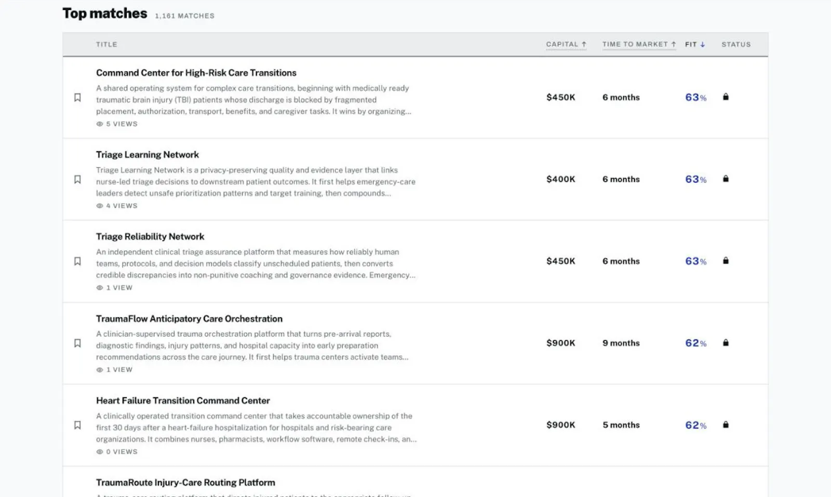
Task: Open the Triage Reliability Network idea
Action: coord(150,236)
